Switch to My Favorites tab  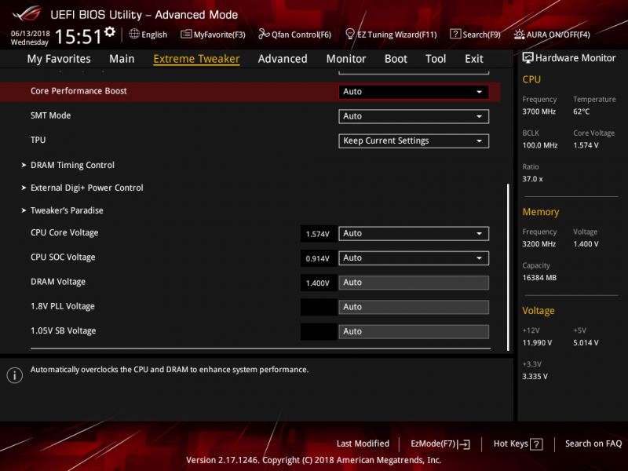pos(59,59)
